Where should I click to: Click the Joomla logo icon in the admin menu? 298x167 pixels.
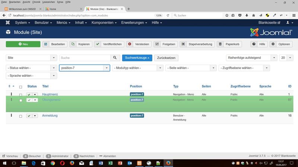pos(7,23)
